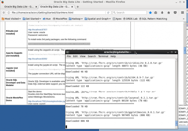The image size is (188, 131).
Task: Click the terminal window icon in its title bar
Action: [68, 52]
